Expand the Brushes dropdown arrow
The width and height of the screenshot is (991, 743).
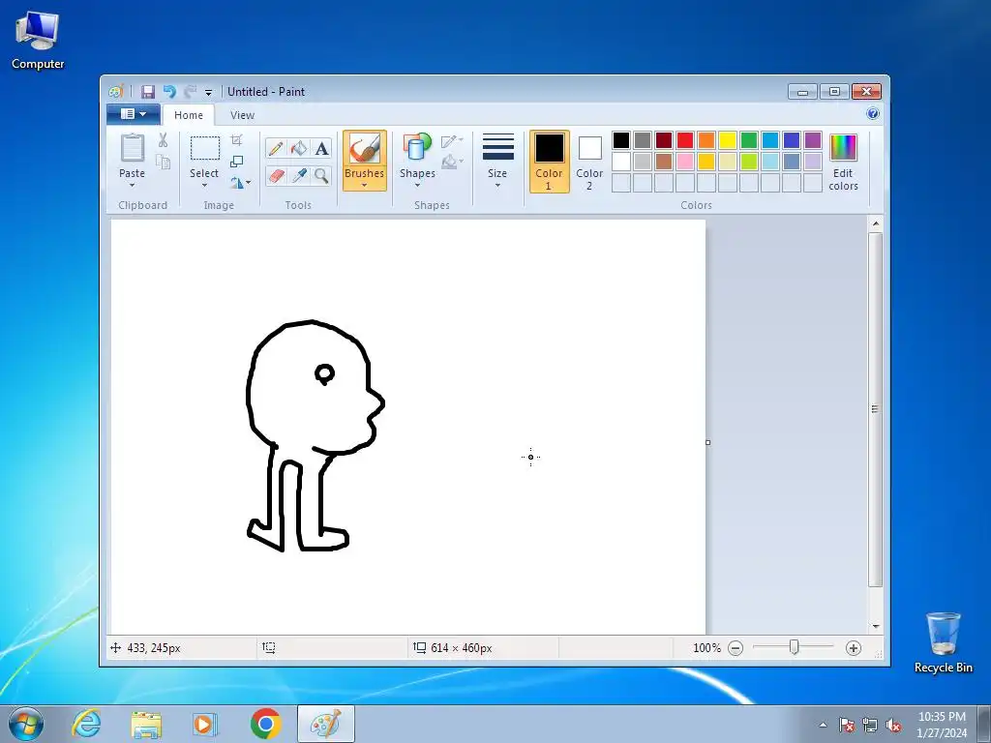(x=365, y=185)
